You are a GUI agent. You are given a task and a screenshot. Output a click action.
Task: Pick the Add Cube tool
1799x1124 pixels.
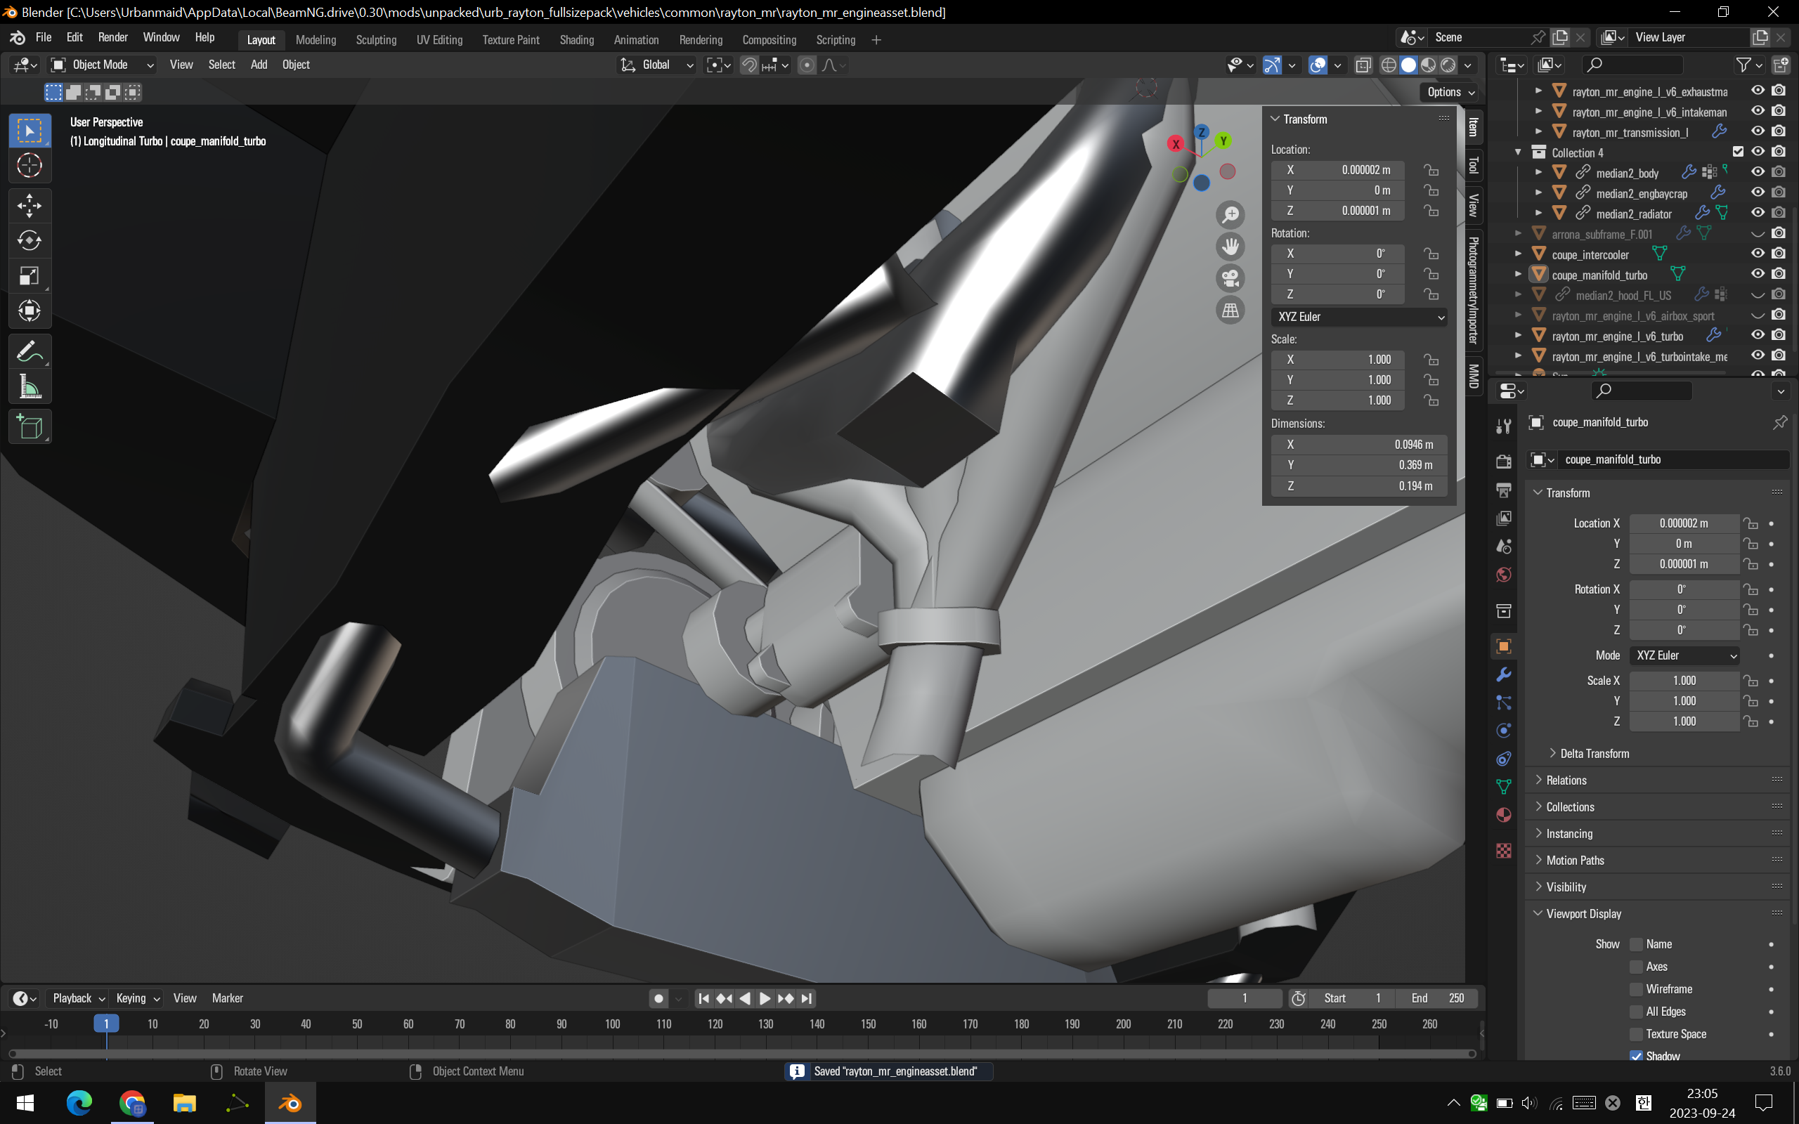click(29, 427)
